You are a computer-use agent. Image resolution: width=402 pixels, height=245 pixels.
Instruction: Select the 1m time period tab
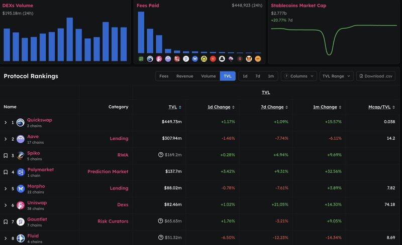click(x=271, y=76)
